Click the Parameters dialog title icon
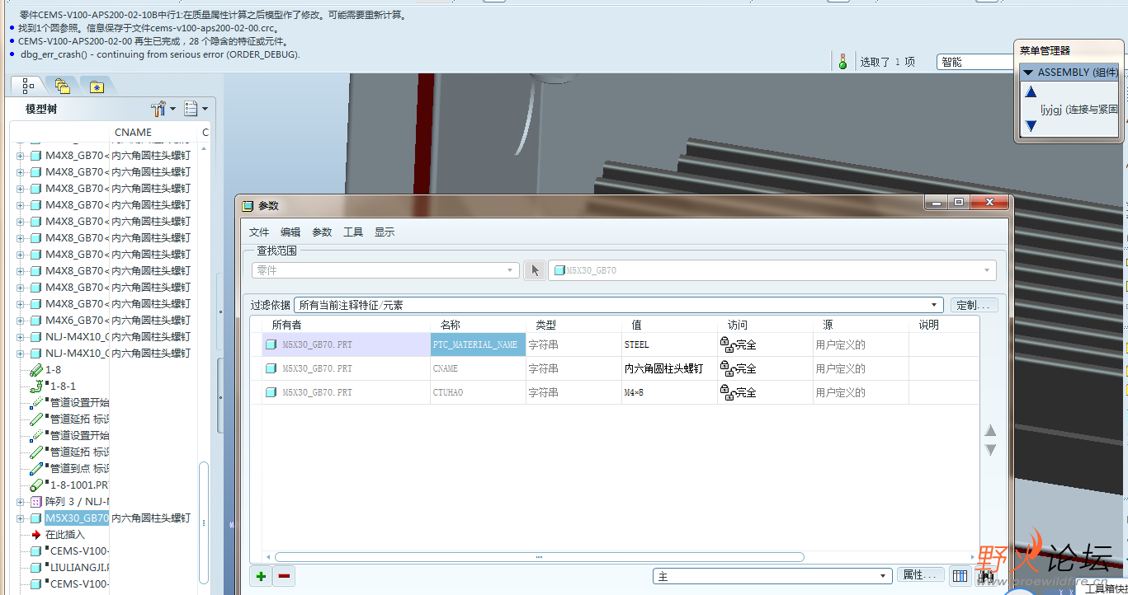This screenshot has height=595, width=1128. pos(247,206)
